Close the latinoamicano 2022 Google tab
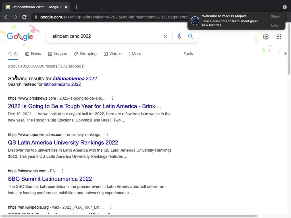The image size is (291, 218). 66,7
